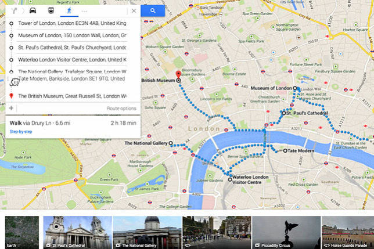Screen dimensions: 374x249
Task: Click the red pin beside British Museum field
Action: coord(11,96)
